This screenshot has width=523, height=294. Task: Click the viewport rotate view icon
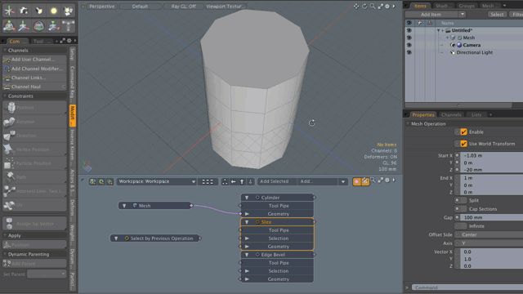click(364, 7)
